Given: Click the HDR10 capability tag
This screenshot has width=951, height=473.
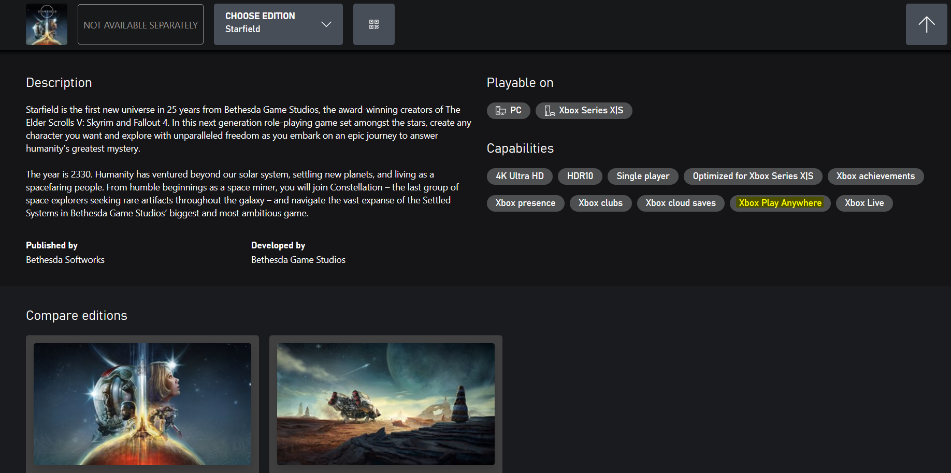Looking at the screenshot, I should coord(580,176).
